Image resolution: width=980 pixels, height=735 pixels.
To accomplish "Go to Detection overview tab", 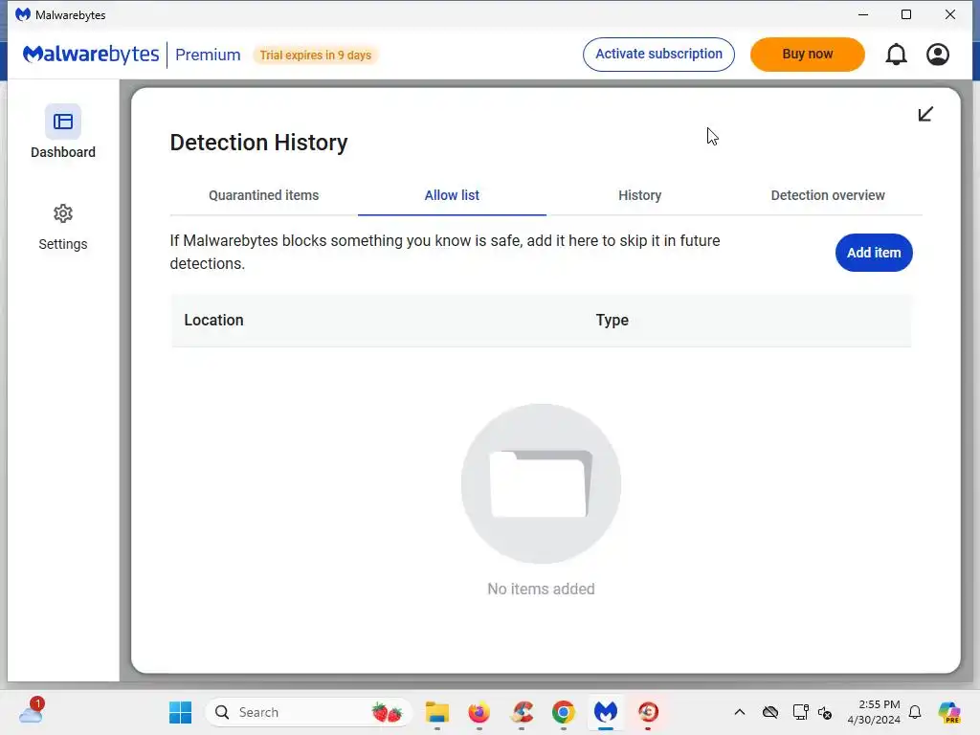I will click(828, 195).
